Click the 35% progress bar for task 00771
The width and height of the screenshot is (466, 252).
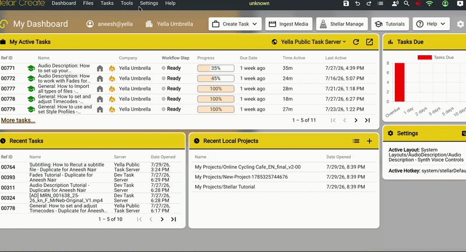coord(216,68)
